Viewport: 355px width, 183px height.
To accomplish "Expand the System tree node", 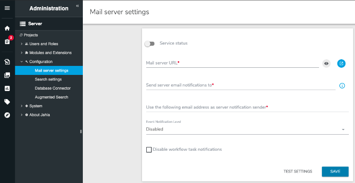I will coord(22,106).
